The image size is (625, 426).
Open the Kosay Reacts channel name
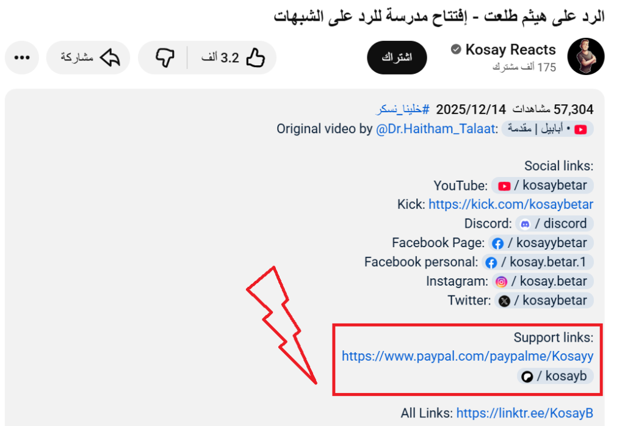pyautogui.click(x=510, y=50)
